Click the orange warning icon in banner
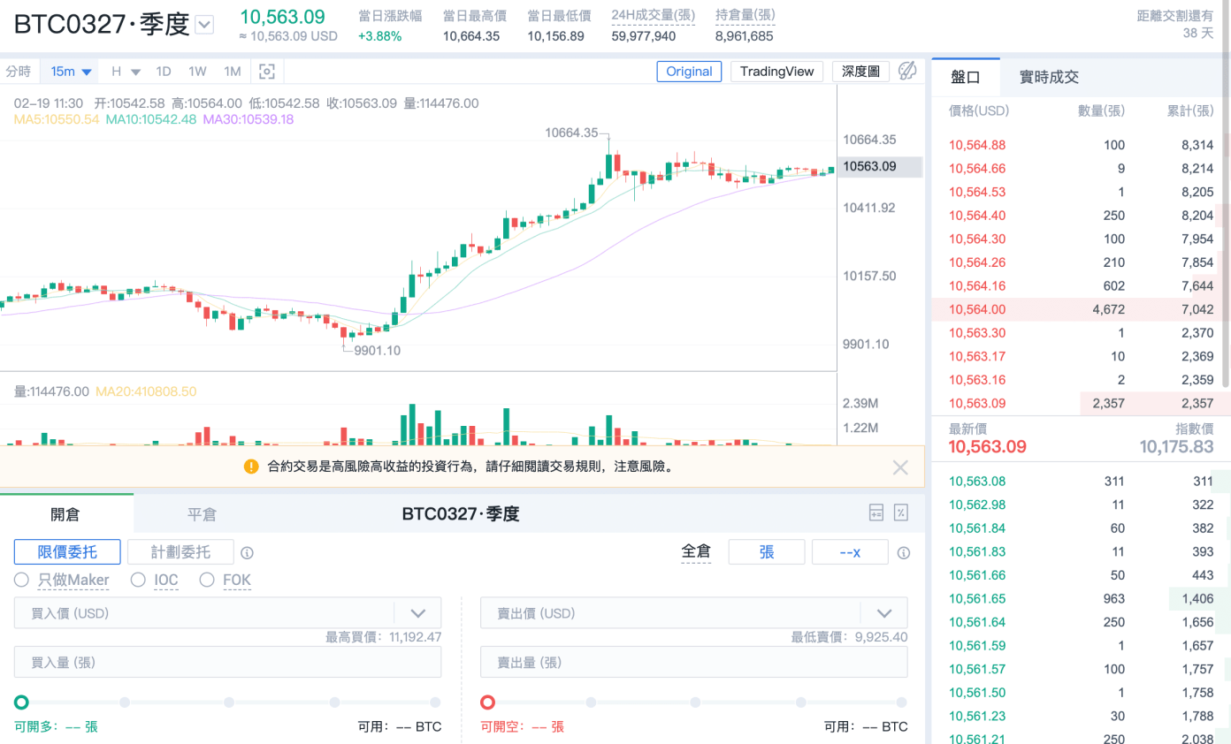The width and height of the screenshot is (1231, 744). 251,466
